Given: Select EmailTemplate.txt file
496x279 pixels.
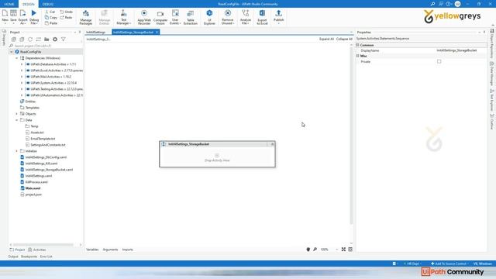Looking at the screenshot, I should (x=40, y=139).
